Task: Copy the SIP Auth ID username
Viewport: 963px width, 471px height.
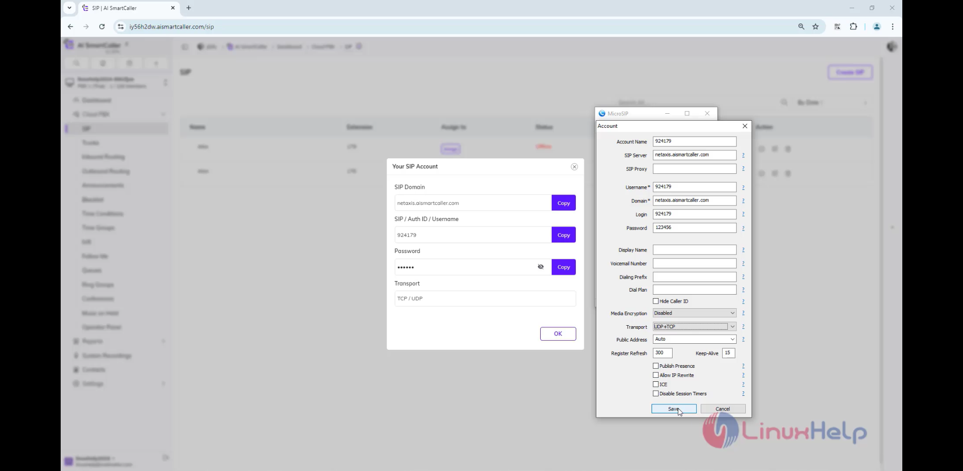Action: coord(563,235)
